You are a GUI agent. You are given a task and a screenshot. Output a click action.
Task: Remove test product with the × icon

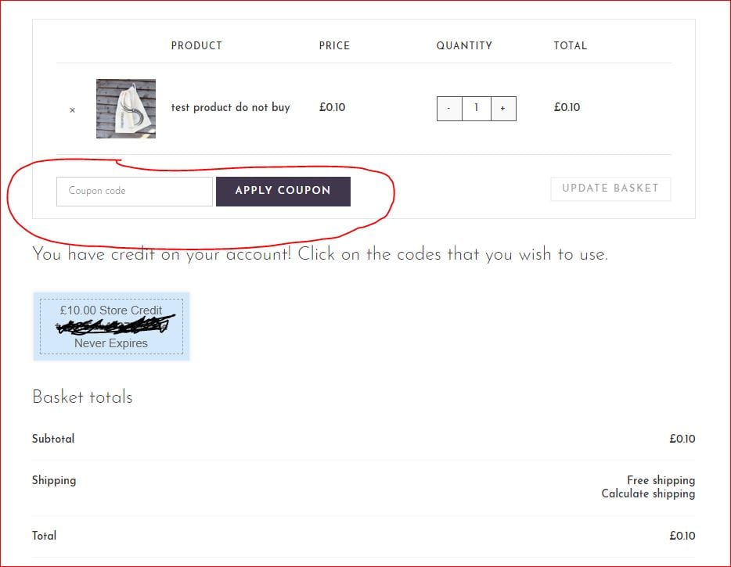[x=72, y=110]
